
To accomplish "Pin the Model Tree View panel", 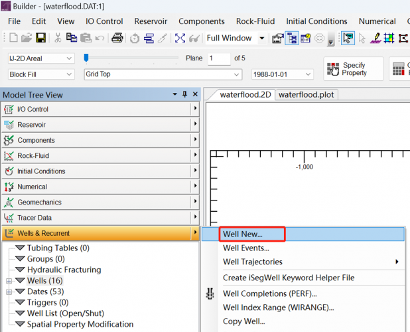I will coord(185,95).
